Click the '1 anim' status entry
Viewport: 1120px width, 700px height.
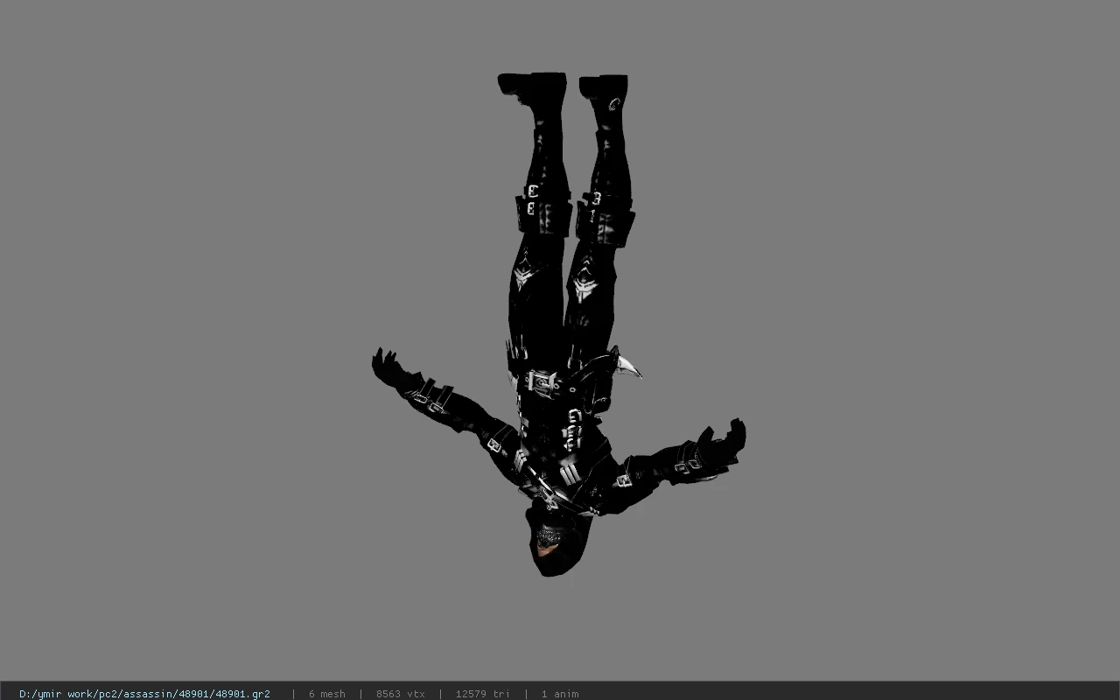click(560, 694)
